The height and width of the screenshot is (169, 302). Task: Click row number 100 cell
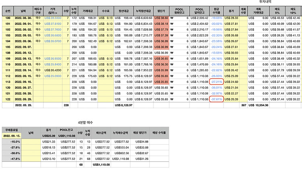coord(8,18)
